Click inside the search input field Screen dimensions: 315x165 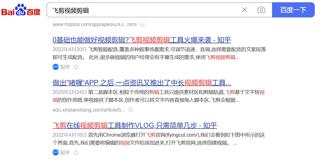pos(142,10)
